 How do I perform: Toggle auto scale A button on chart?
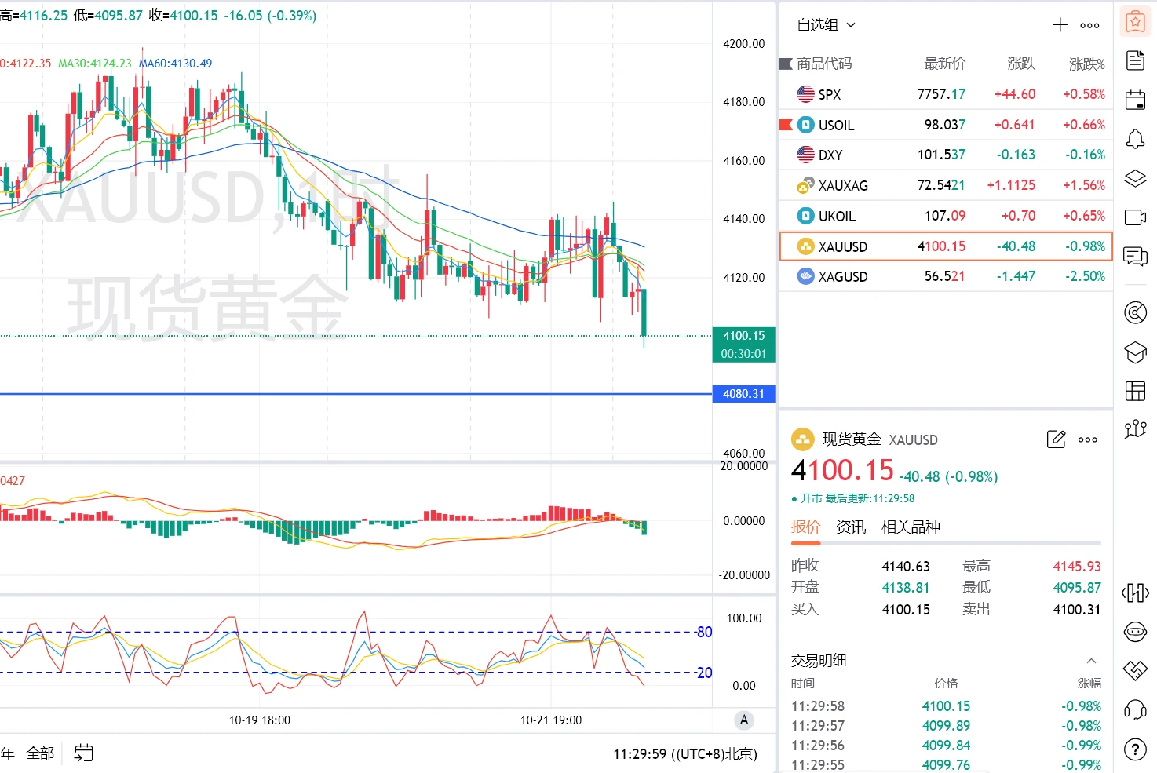744,720
